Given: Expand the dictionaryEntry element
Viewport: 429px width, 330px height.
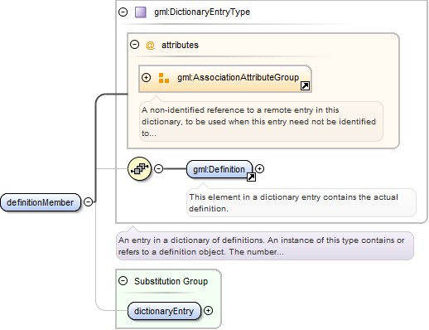Looking at the screenshot, I should (208, 311).
